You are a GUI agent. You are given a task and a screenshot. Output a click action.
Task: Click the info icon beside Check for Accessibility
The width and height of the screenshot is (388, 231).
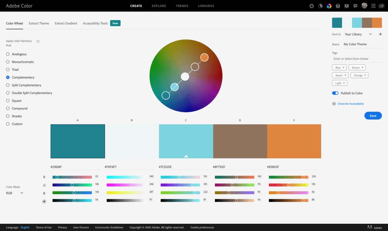click(334, 104)
